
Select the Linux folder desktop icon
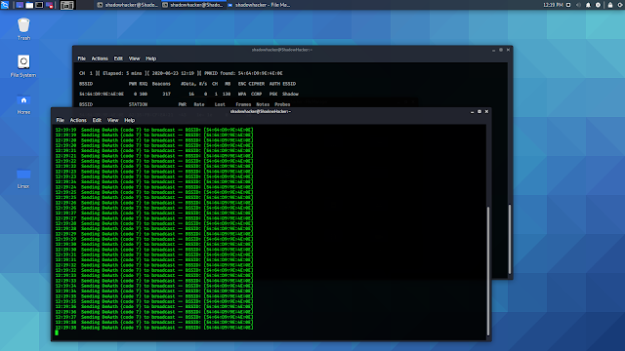[x=23, y=178]
